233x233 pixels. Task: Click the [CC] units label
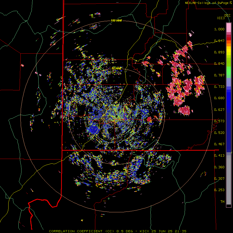(221, 18)
